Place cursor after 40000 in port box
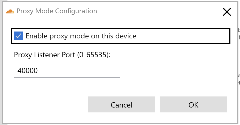 click(38, 71)
